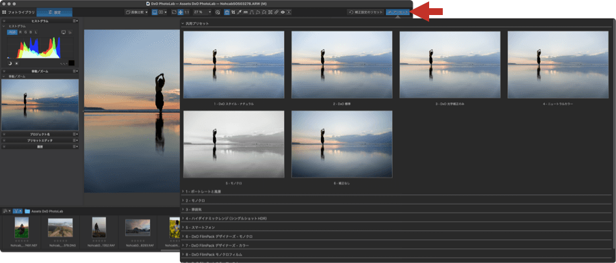Screen dimensions: 616x263
Task: Select the side-by-side display mode icon
Action: [161, 12]
